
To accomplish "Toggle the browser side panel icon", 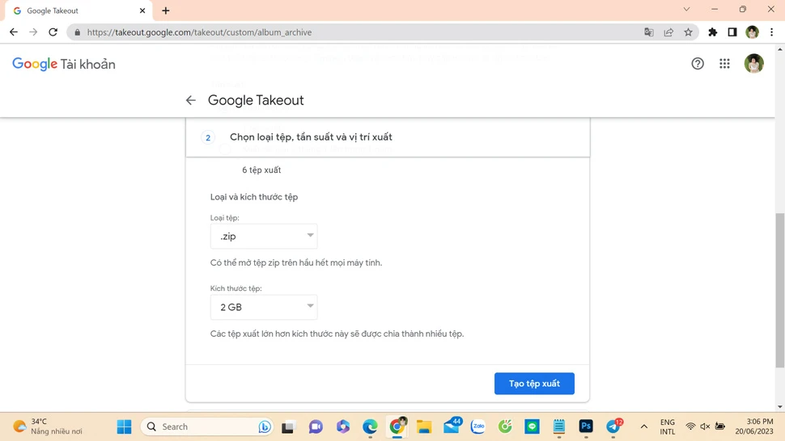I will point(732,32).
